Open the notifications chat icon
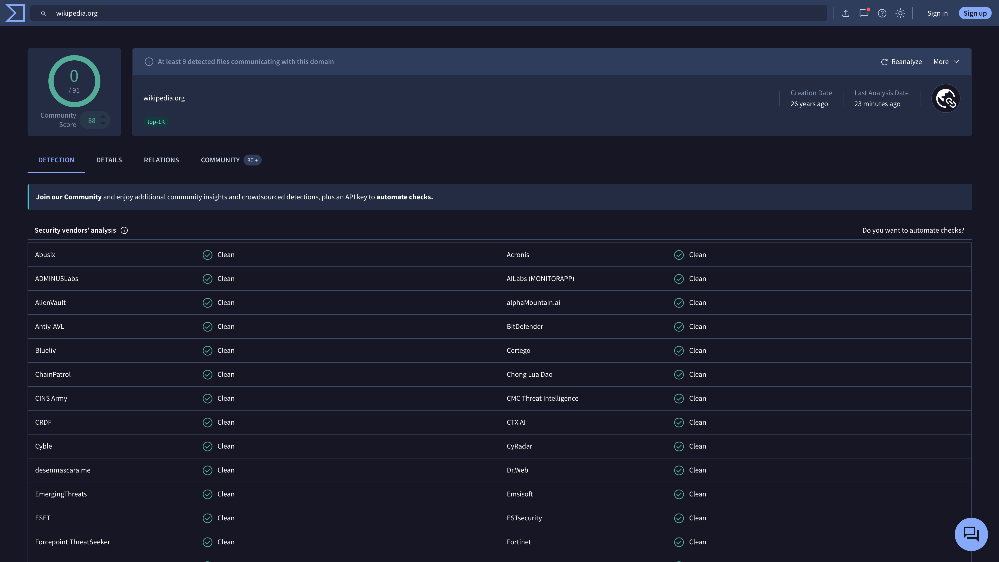 (864, 13)
